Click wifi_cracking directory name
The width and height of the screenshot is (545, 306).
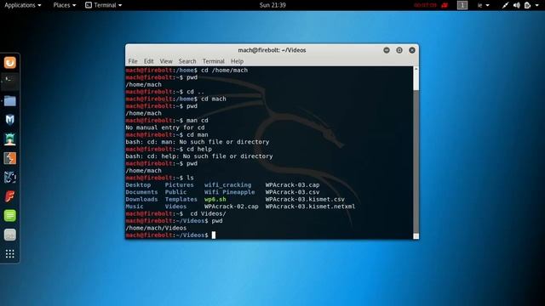(x=227, y=185)
